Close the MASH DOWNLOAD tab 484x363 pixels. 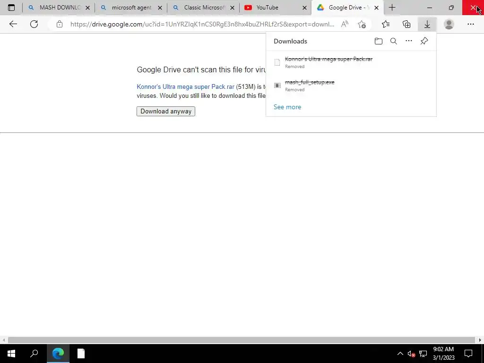(x=87, y=8)
